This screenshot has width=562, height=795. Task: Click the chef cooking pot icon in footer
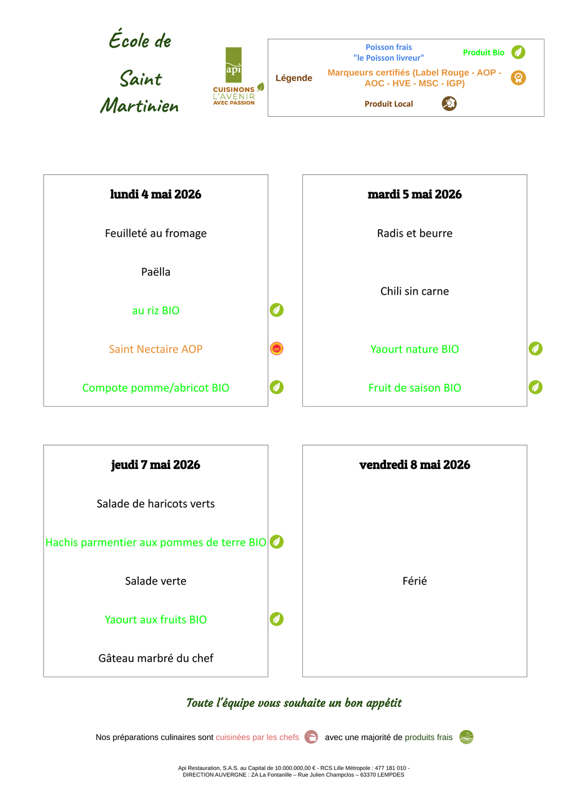click(x=311, y=738)
